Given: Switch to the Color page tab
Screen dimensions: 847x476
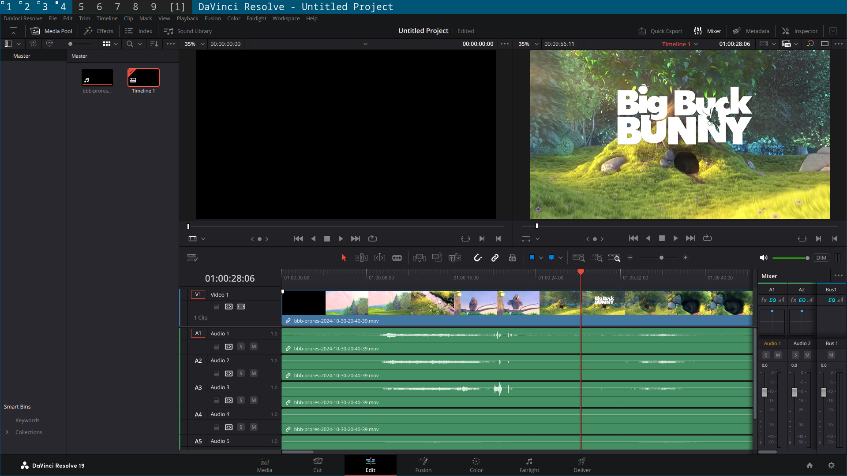Looking at the screenshot, I should 476,465.
